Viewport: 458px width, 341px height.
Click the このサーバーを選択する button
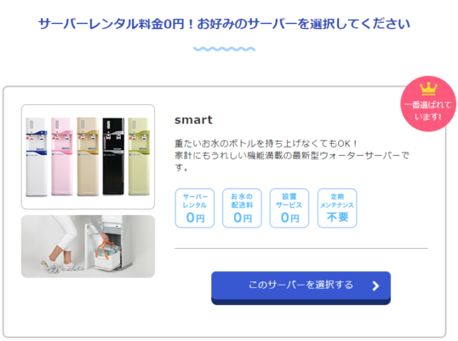pyautogui.click(x=301, y=288)
